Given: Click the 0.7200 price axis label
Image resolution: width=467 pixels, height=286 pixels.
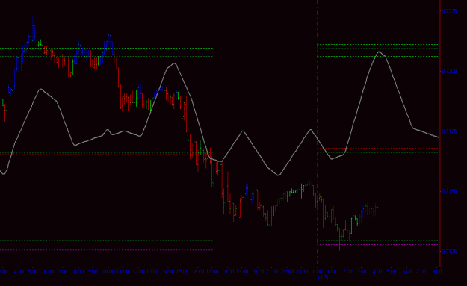Looking at the screenshot, I should coord(449,72).
